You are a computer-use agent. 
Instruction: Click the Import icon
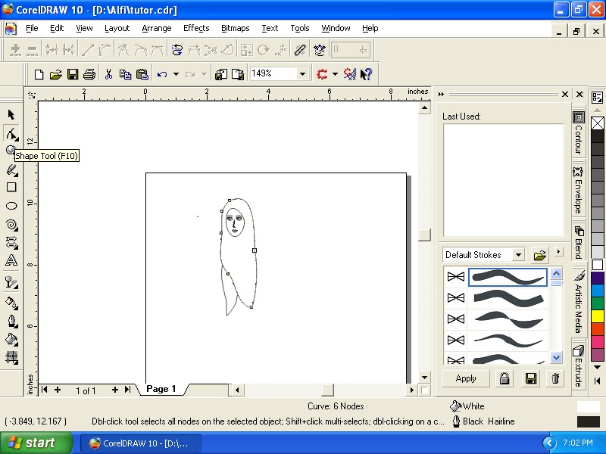click(220, 73)
